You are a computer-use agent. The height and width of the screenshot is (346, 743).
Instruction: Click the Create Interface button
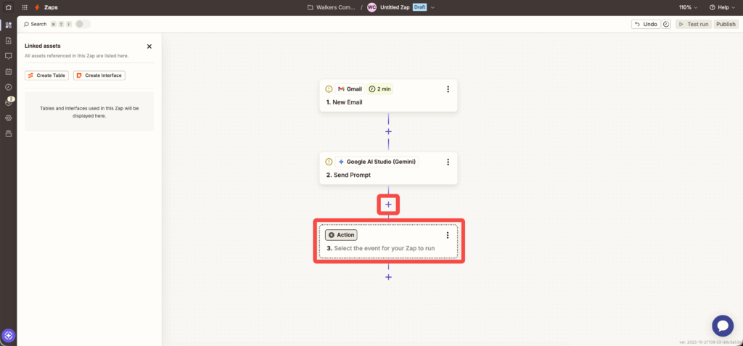click(99, 75)
